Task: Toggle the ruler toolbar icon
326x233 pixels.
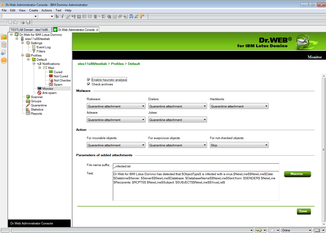Action: (x=142, y=16)
